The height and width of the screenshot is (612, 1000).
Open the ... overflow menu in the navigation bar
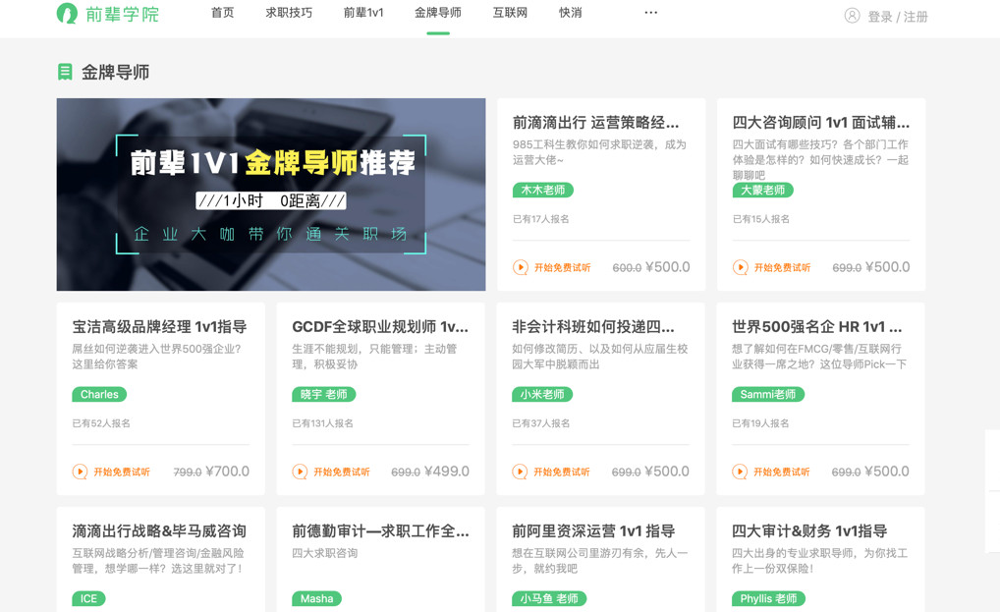650,13
